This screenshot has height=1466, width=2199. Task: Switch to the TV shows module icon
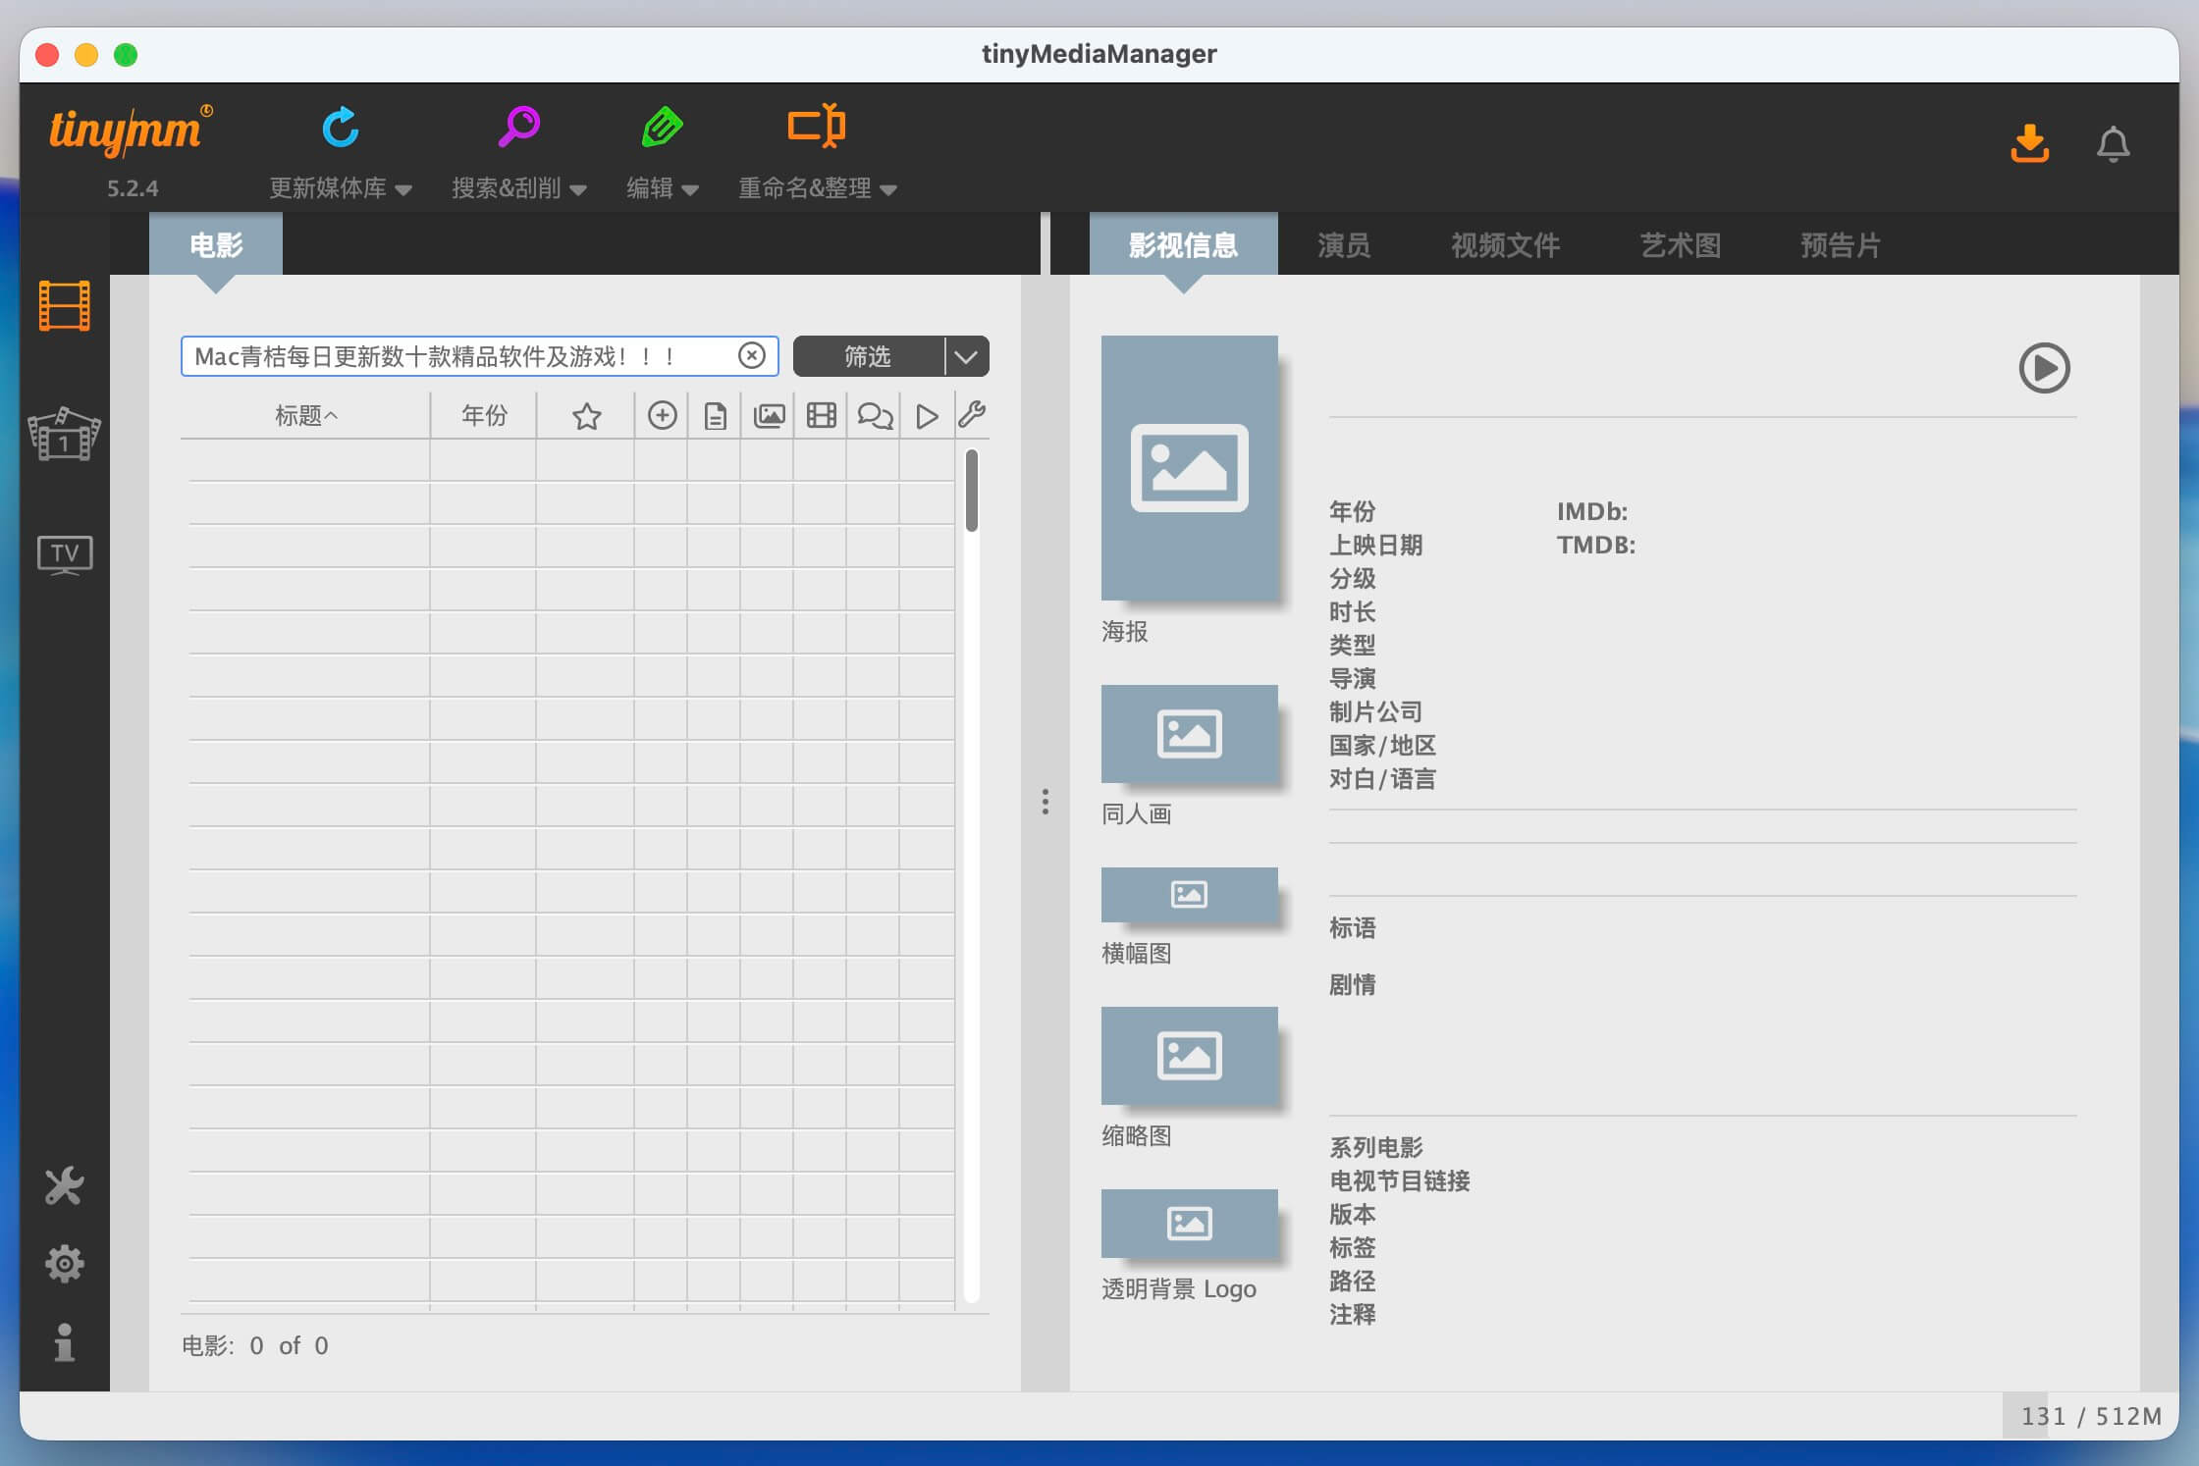(x=64, y=554)
